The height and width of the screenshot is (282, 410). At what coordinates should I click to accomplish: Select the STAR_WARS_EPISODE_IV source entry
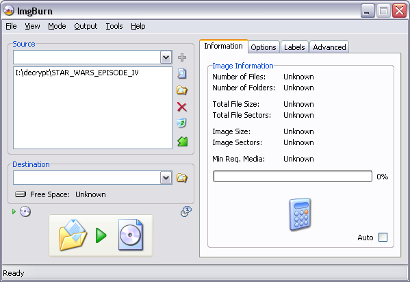(x=77, y=73)
